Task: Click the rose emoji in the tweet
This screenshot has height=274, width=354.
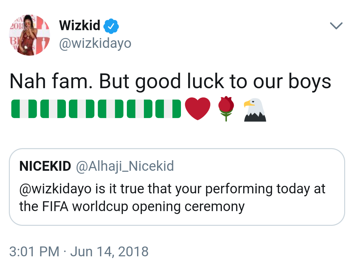Action: pos(226,109)
